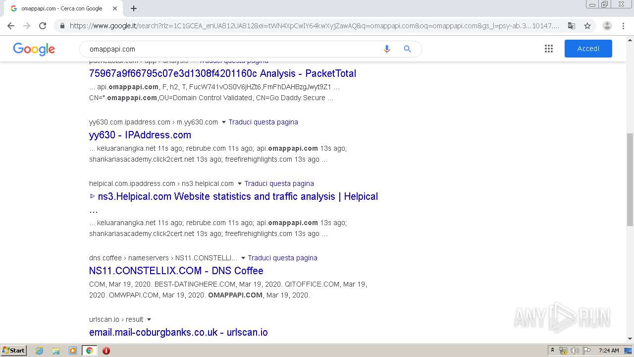Viewport: 634px width, 357px height.
Task: Click scrollbar up arrow
Action: click(x=630, y=39)
